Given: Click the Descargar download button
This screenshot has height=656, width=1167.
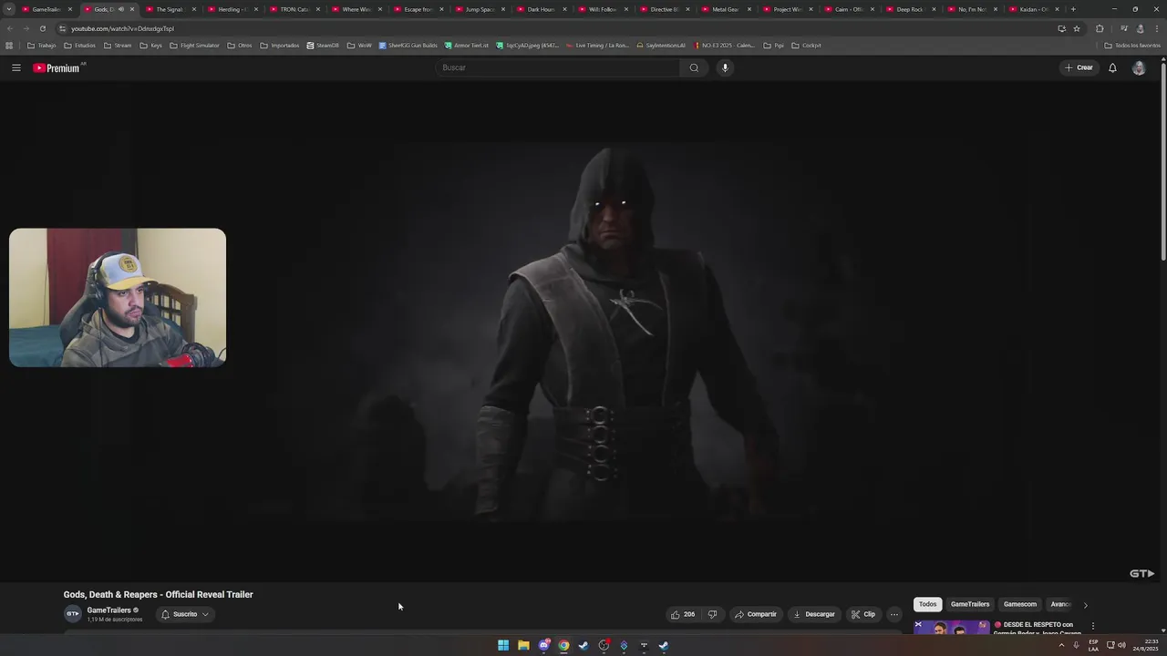Looking at the screenshot, I should [x=815, y=614].
